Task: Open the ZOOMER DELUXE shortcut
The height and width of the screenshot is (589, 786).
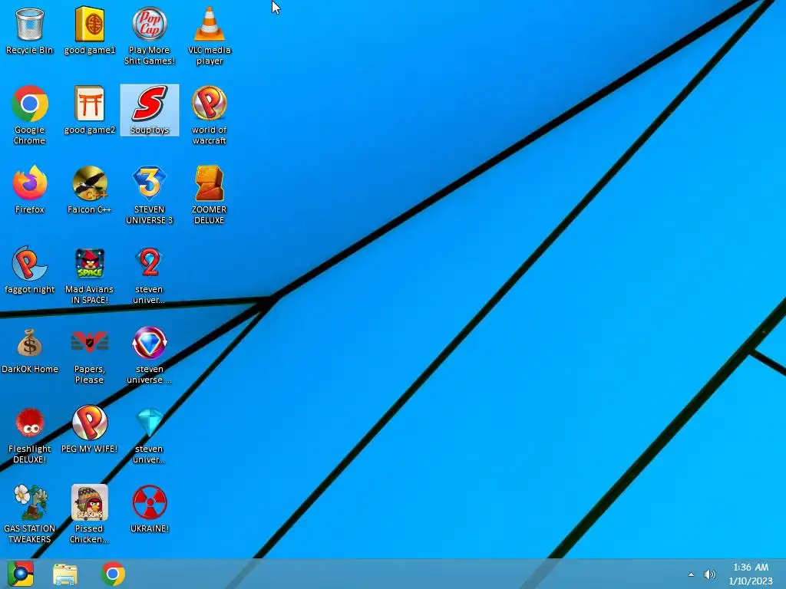Action: tap(209, 196)
